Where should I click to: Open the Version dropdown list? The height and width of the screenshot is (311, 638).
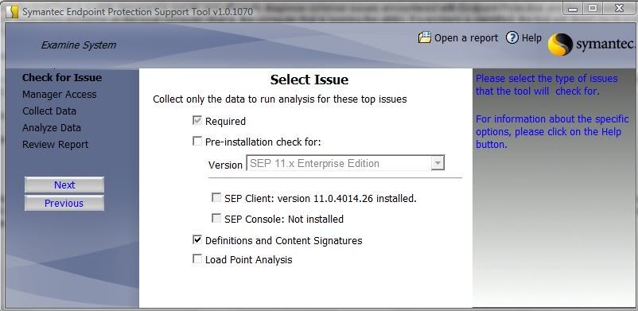[x=438, y=163]
